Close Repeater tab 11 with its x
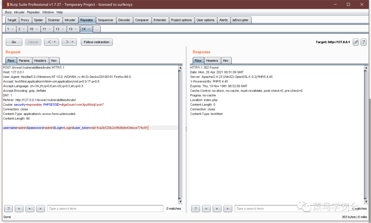Viewport: 371px width, 223px height. (49, 29)
